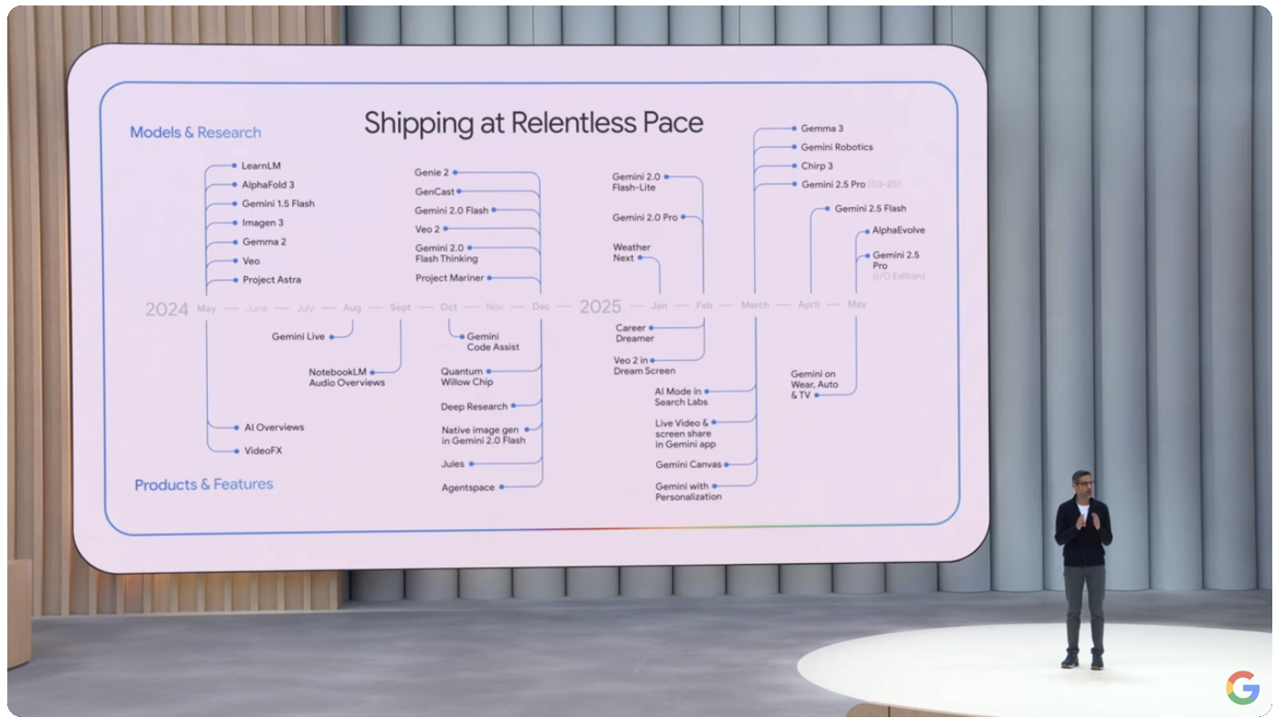Click the 'Dec' month on the timeline

tap(541, 307)
